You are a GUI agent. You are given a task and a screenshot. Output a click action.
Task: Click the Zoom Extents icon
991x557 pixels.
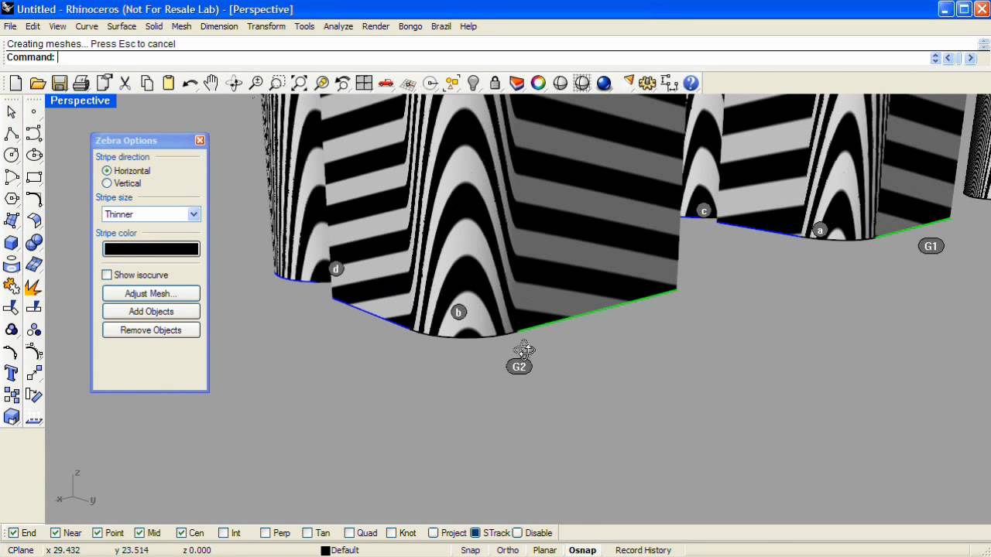pyautogui.click(x=299, y=83)
